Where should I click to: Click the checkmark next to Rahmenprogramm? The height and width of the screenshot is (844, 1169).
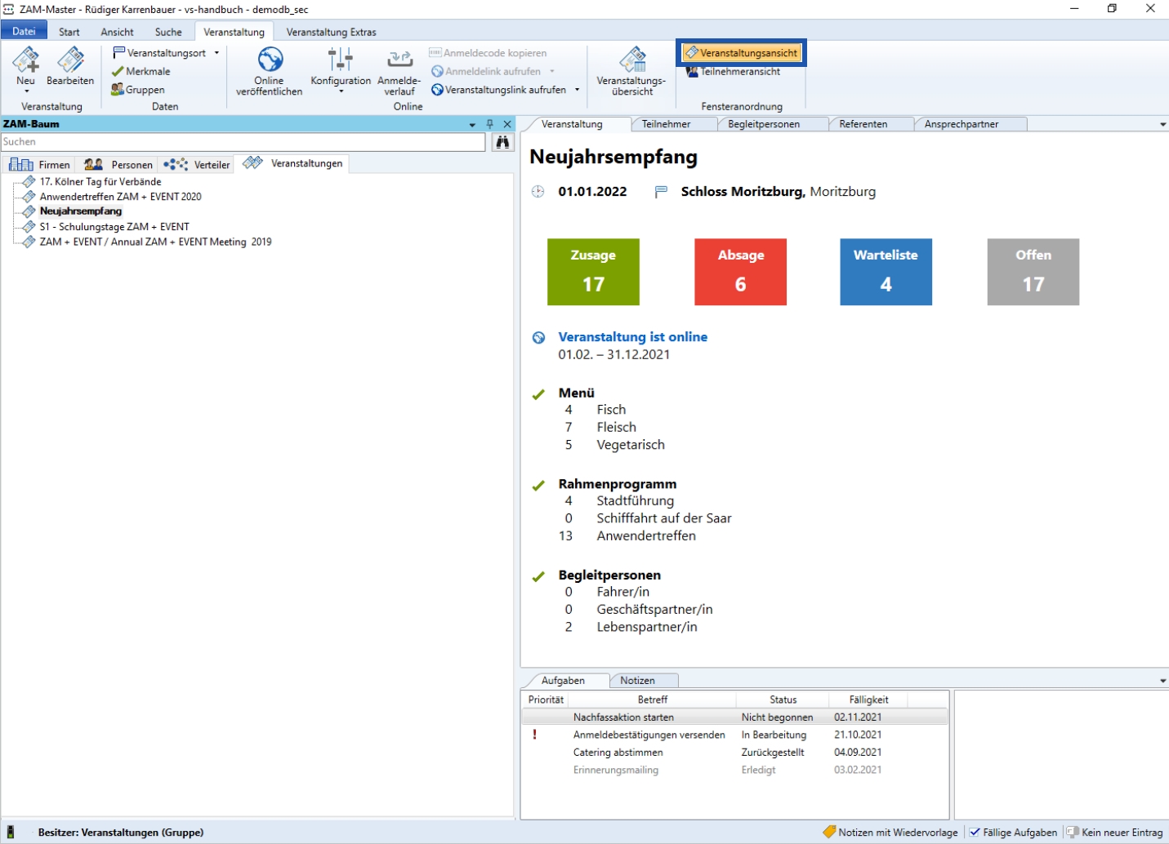[x=538, y=486]
